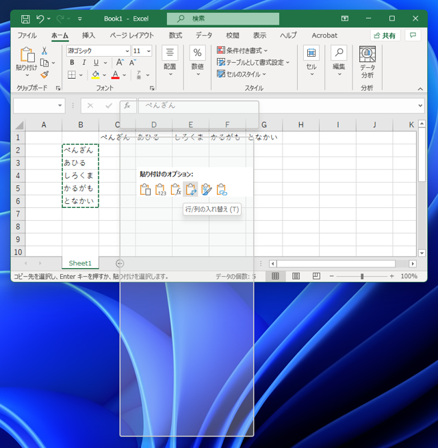Click the Sheet1 worksheet tab

click(x=80, y=263)
